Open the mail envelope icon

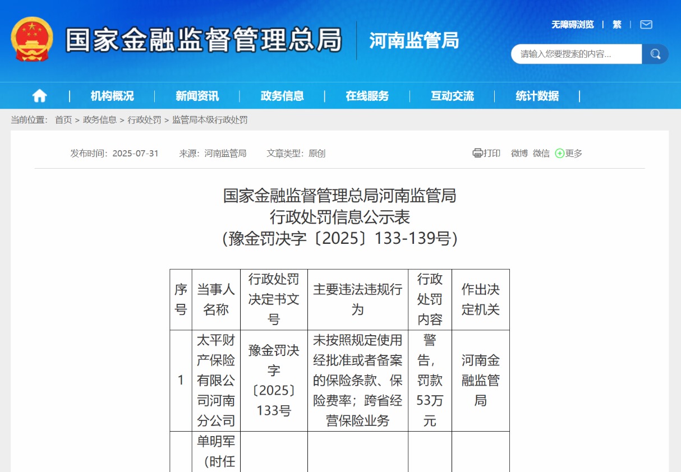(646, 25)
